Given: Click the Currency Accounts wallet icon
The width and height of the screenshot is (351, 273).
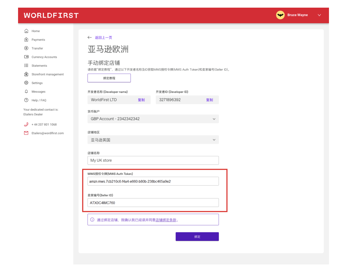Looking at the screenshot, I should 26,57.
